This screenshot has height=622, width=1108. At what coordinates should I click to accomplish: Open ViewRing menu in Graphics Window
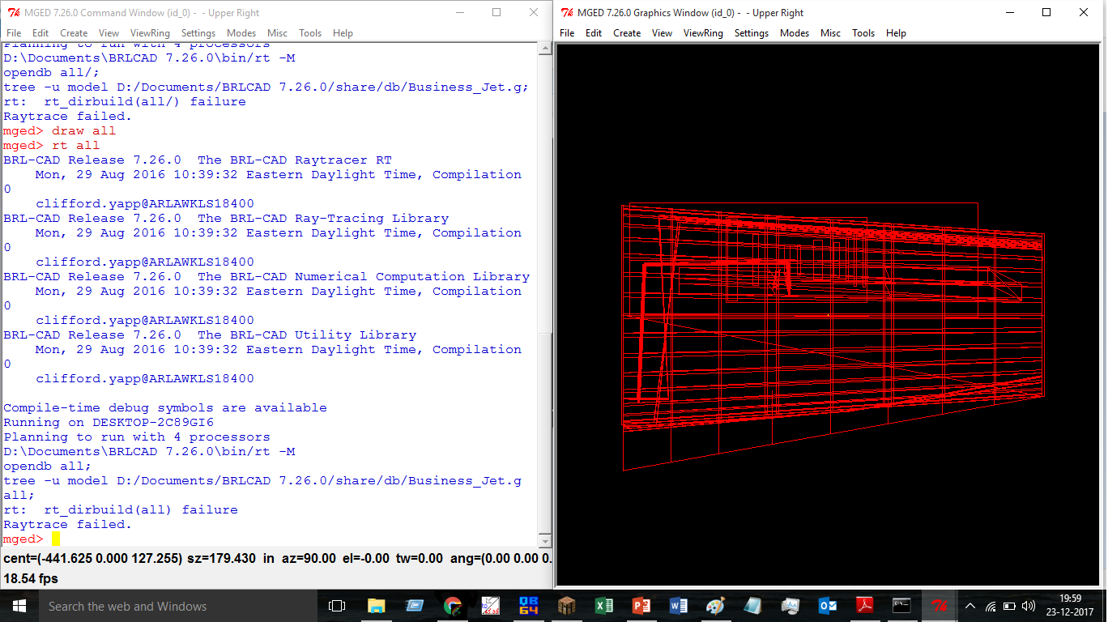[x=703, y=33]
